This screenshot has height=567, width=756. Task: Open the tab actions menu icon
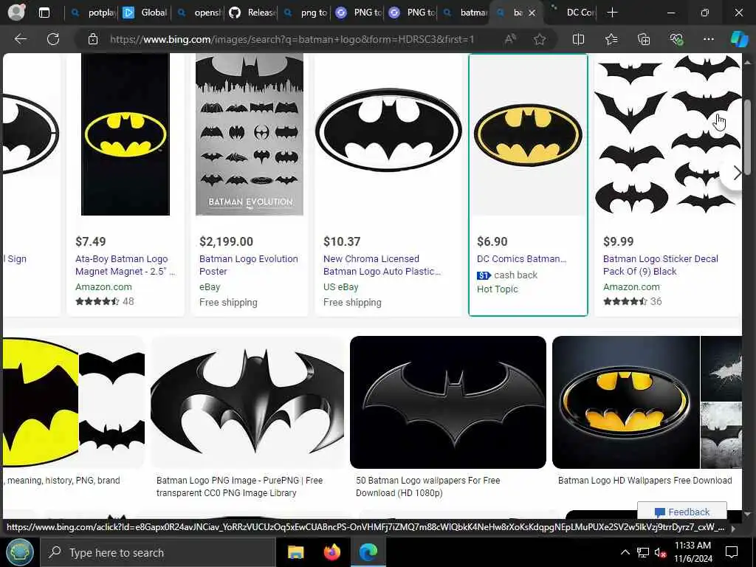click(x=44, y=13)
